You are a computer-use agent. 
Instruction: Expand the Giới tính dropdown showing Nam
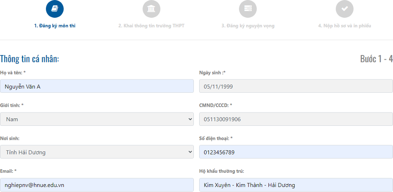97,119
